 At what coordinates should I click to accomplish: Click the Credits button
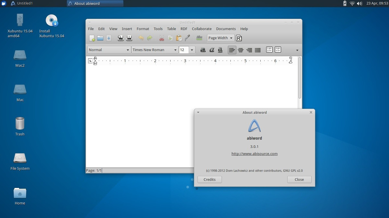[x=210, y=180]
